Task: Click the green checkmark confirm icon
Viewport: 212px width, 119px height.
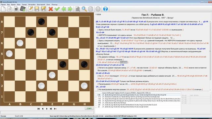Action: click(x=57, y=9)
